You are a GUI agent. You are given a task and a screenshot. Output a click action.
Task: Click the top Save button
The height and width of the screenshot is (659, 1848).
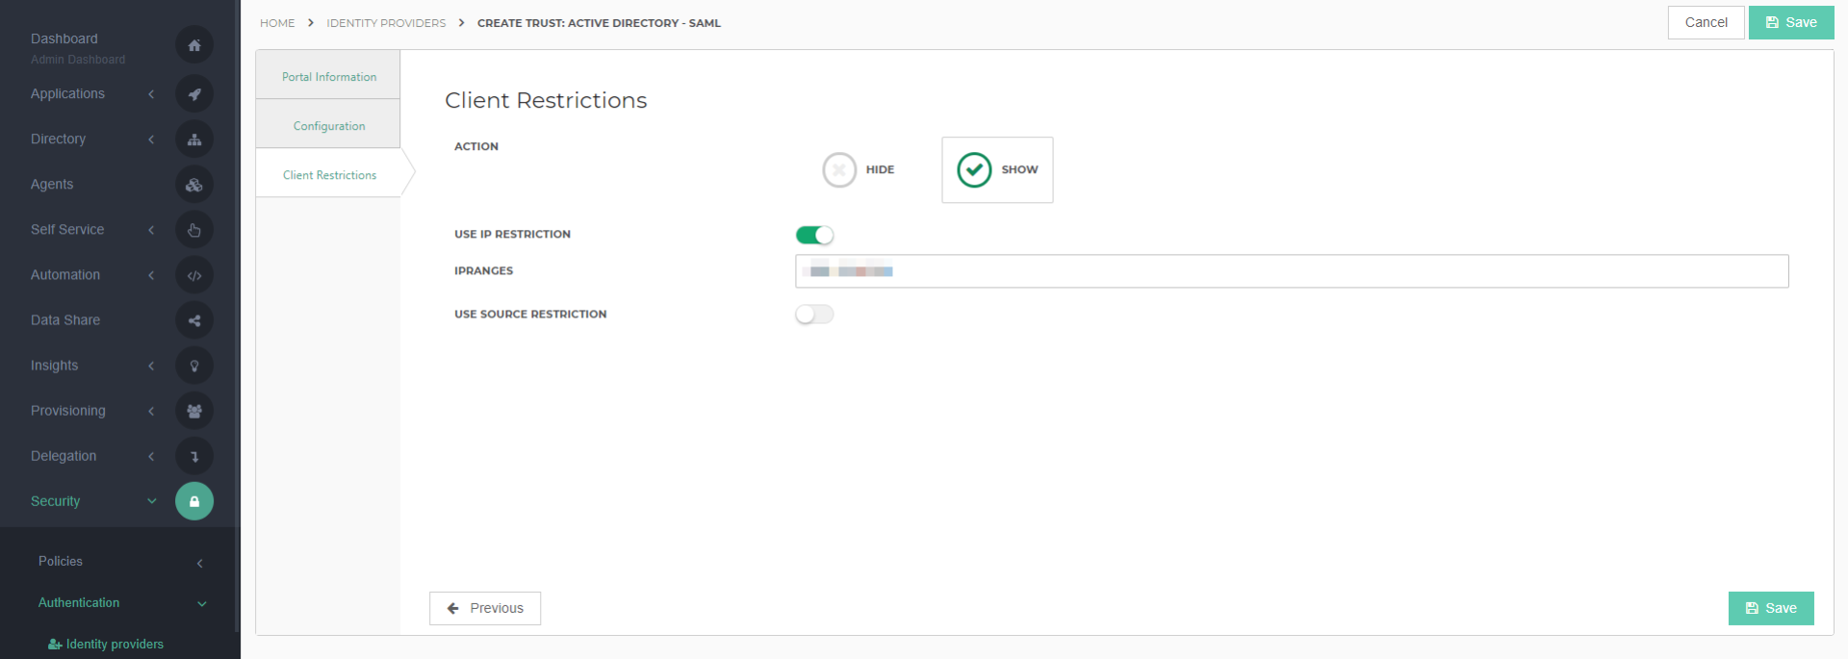click(x=1791, y=22)
